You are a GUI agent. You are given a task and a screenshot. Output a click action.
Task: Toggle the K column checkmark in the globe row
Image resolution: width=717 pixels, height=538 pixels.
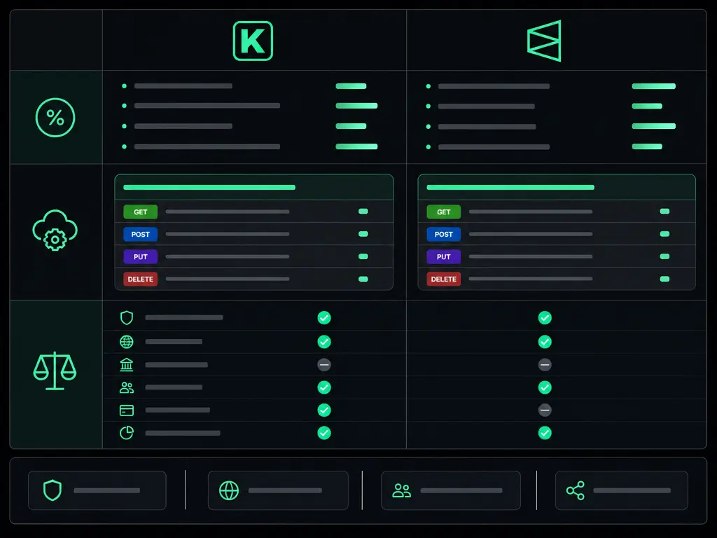(x=324, y=342)
